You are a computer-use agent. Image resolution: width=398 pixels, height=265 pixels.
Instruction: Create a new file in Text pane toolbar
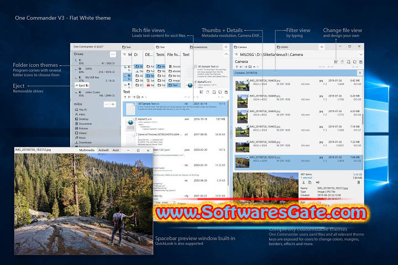click(x=208, y=92)
